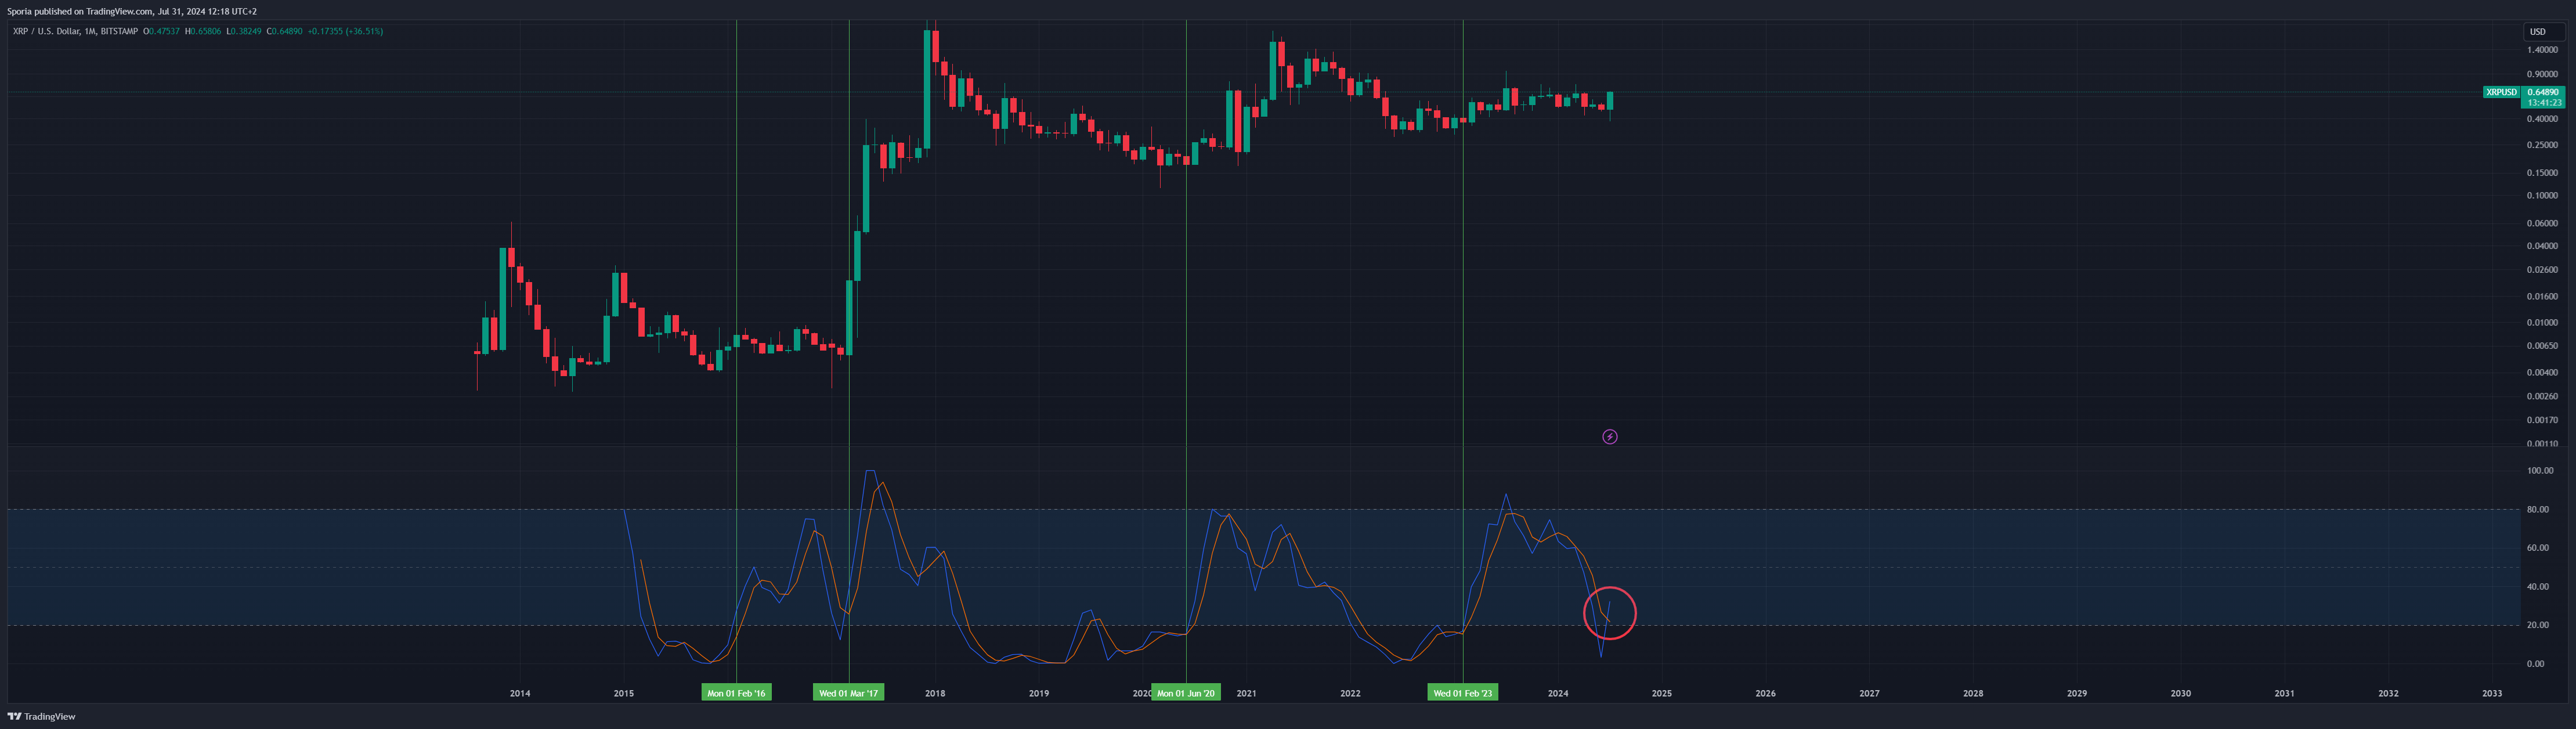Click the change value +0.17355 (+36.51%)

345,31
